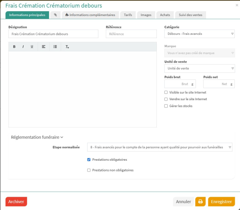Screen dimensions: 240x210
Task: Click inside the description editor area
Action: coord(82,89)
